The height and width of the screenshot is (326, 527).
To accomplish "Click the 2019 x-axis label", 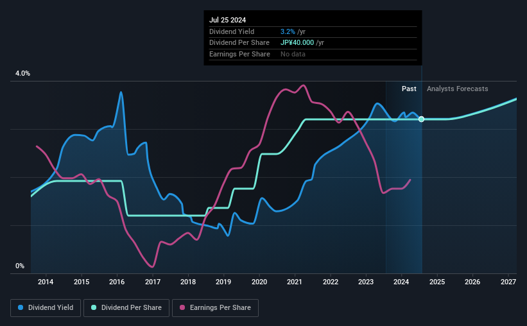I will [x=223, y=282].
